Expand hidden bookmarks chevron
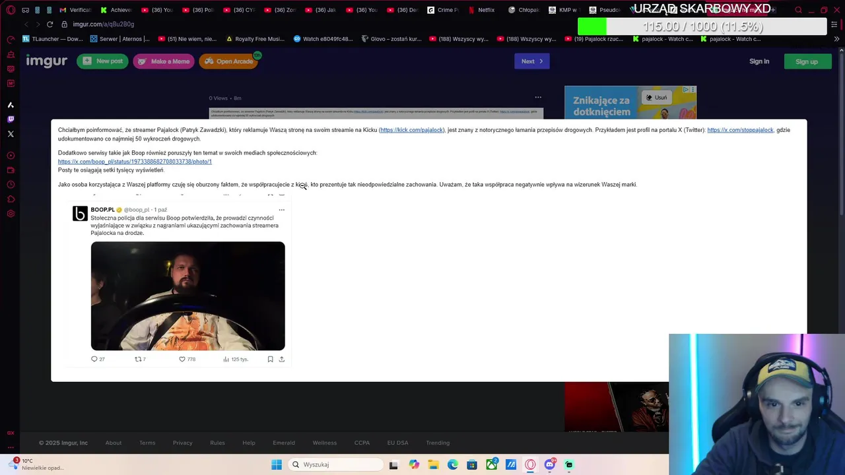Viewport: 845px width, 475px height. (836, 39)
